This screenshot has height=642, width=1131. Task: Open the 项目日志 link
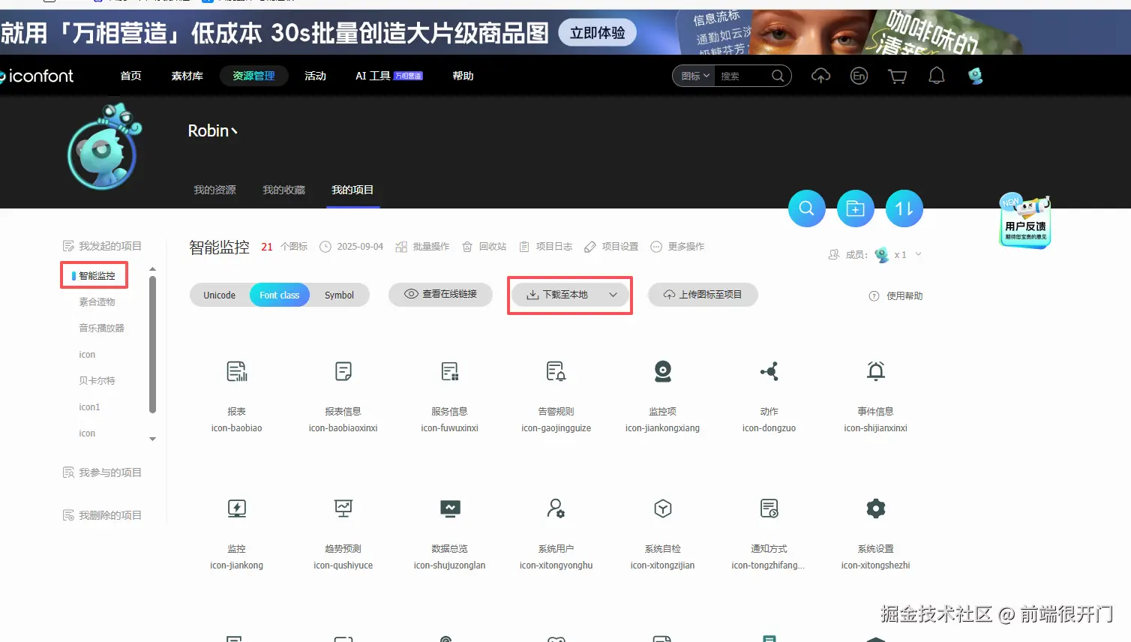point(546,247)
